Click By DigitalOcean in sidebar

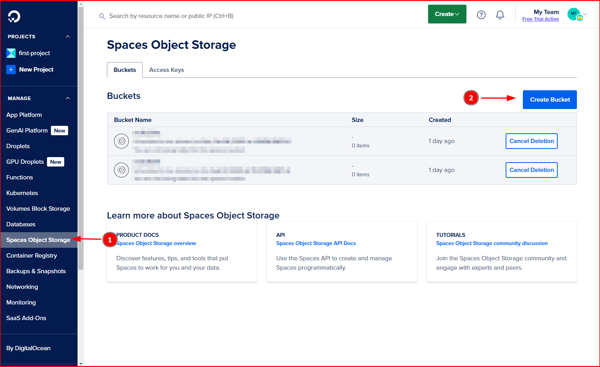(28, 348)
